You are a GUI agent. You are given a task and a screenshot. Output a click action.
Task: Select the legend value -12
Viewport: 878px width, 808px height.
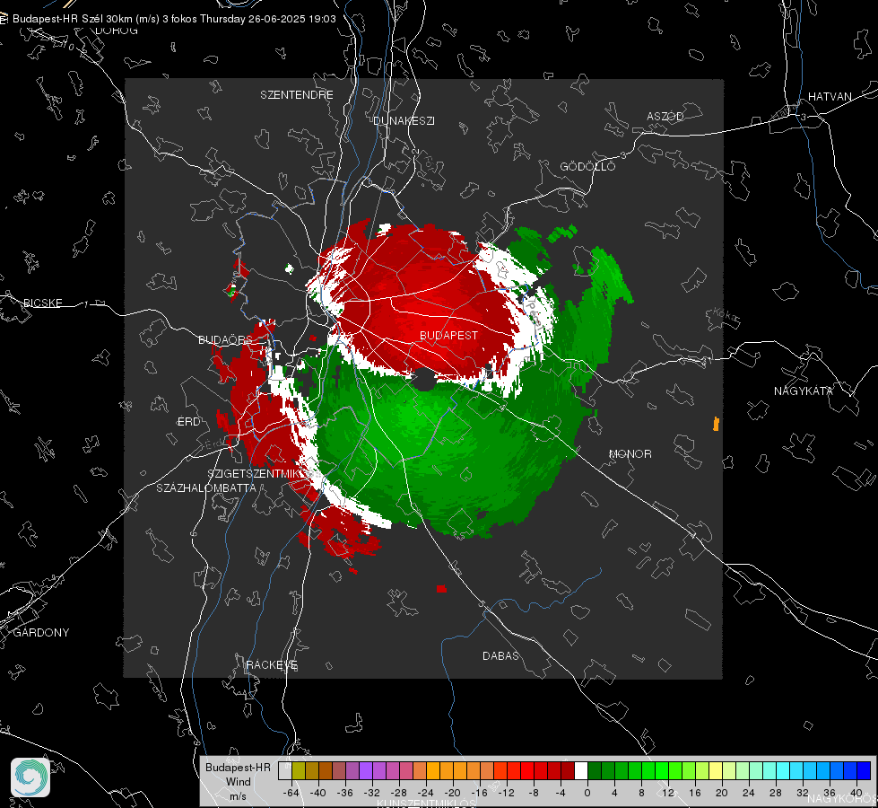point(506,793)
